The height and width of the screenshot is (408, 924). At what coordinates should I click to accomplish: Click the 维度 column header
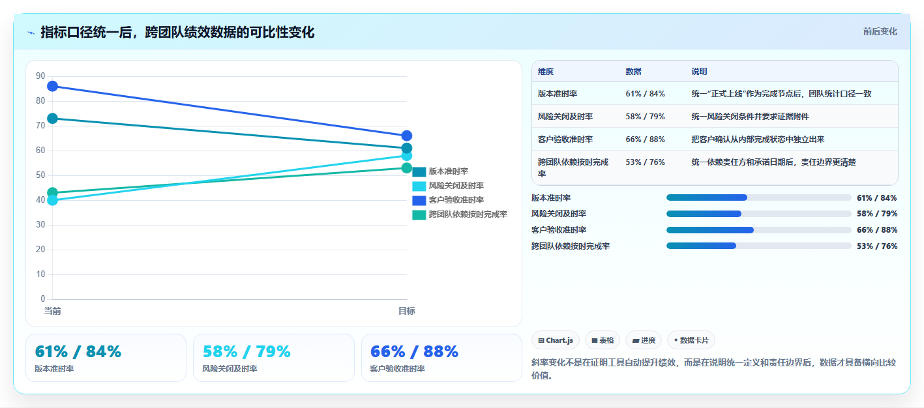pyautogui.click(x=546, y=72)
